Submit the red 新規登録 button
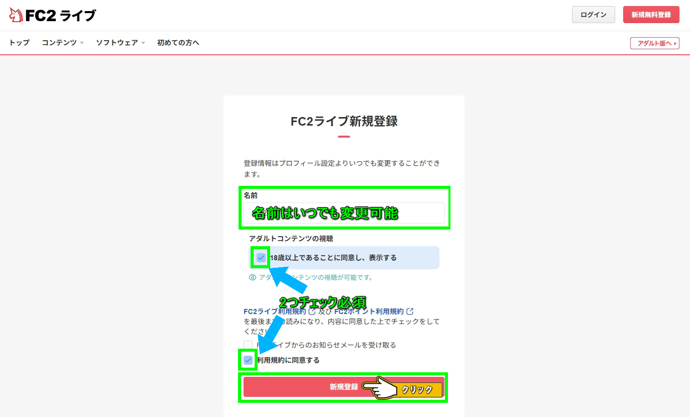Screen dimensions: 690x417 click(x=344, y=387)
